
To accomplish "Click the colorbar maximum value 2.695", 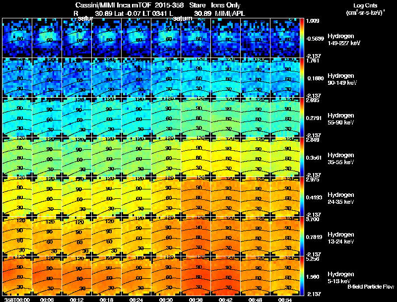I will (313, 100).
